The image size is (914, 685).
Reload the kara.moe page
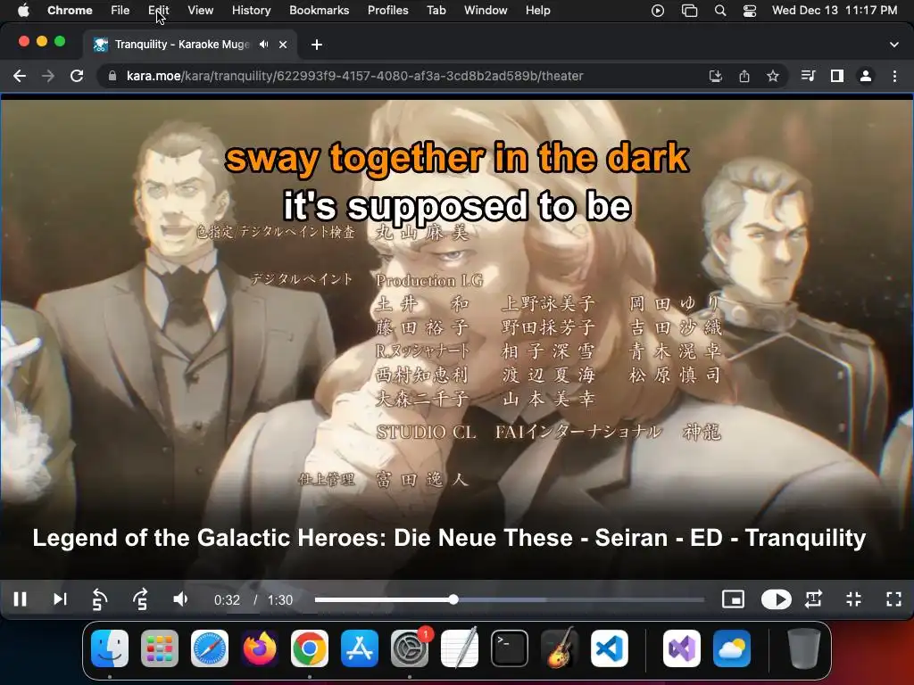point(77,76)
